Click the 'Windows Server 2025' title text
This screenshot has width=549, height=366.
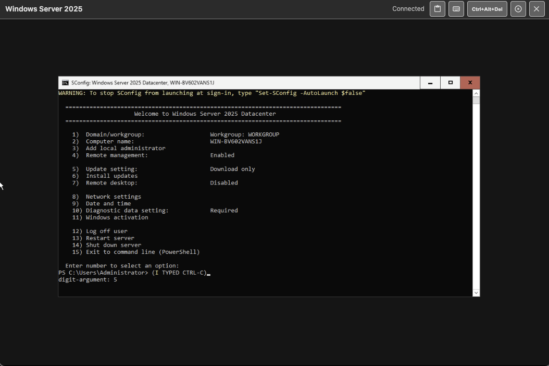click(x=44, y=9)
